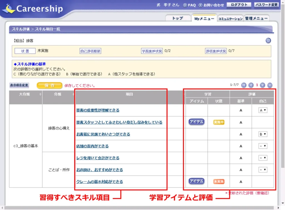Sort by the 大分類 column header
285x210 pixels.
coord(26,94)
